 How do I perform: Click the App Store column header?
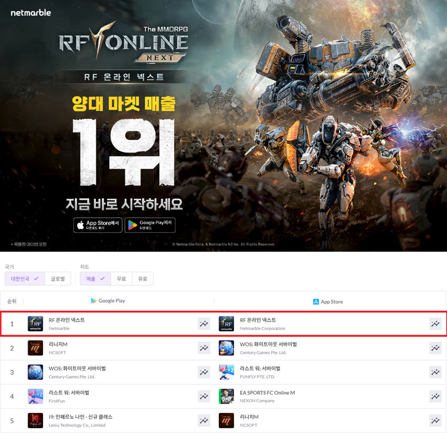point(328,302)
